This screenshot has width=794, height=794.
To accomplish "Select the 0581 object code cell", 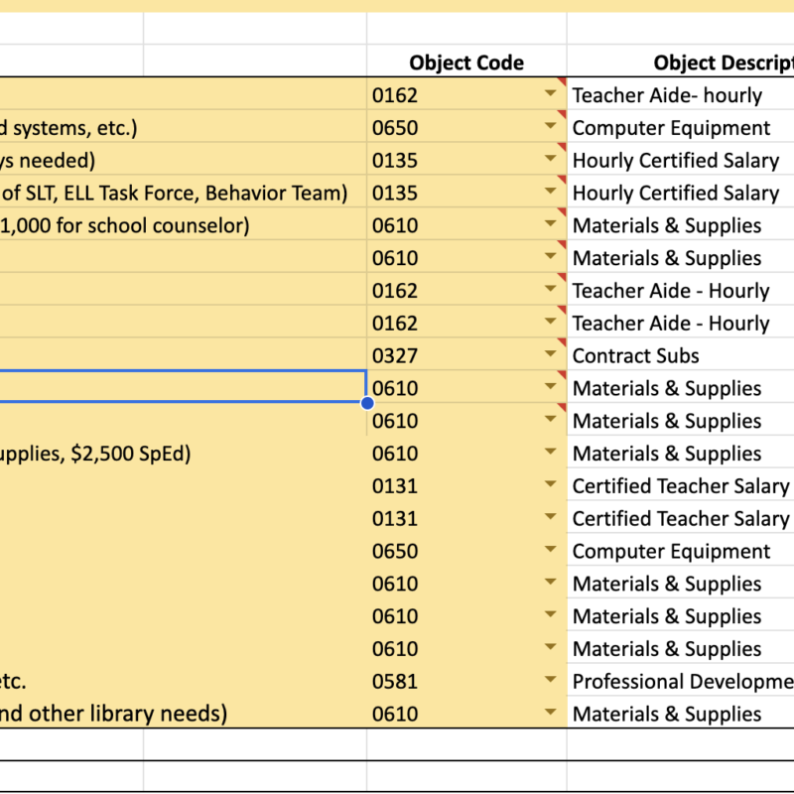I will coord(466,680).
